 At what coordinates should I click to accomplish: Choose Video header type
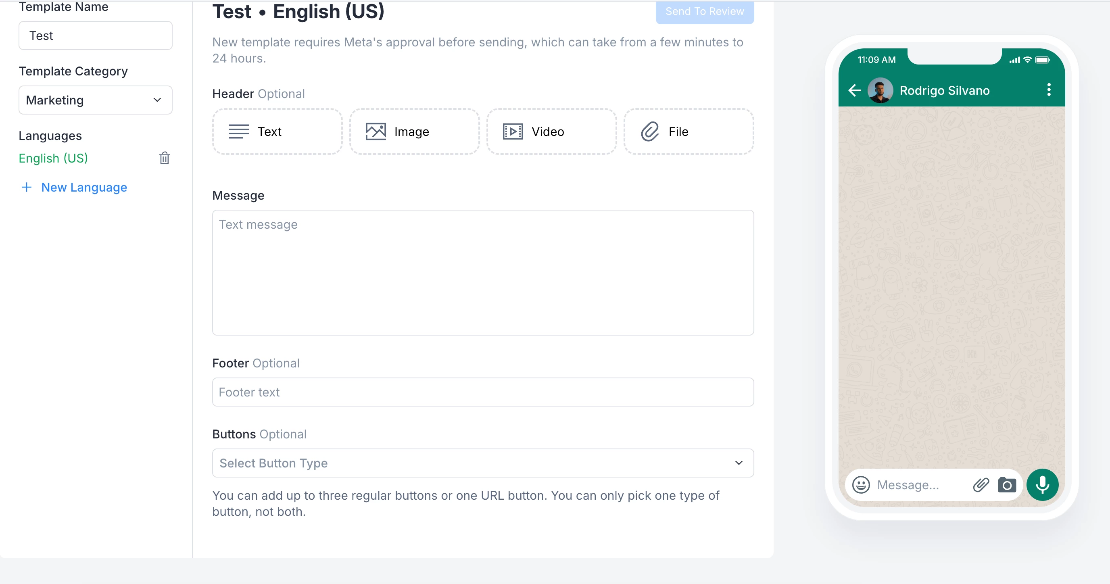(551, 131)
